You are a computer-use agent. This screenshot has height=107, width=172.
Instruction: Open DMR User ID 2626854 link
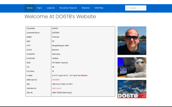point(56,80)
